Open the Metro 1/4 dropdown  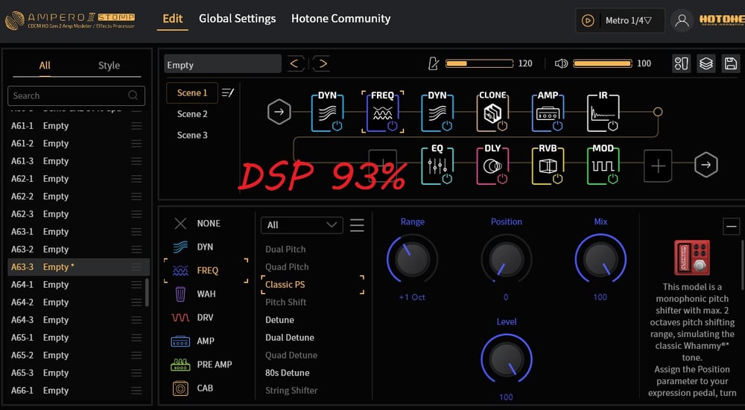[628, 20]
